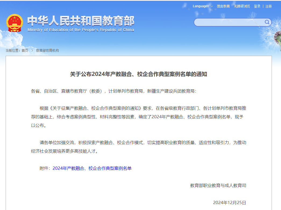Go to 首页 via the breadcrumb
The width and height of the screenshot is (281, 210).
(x=25, y=50)
